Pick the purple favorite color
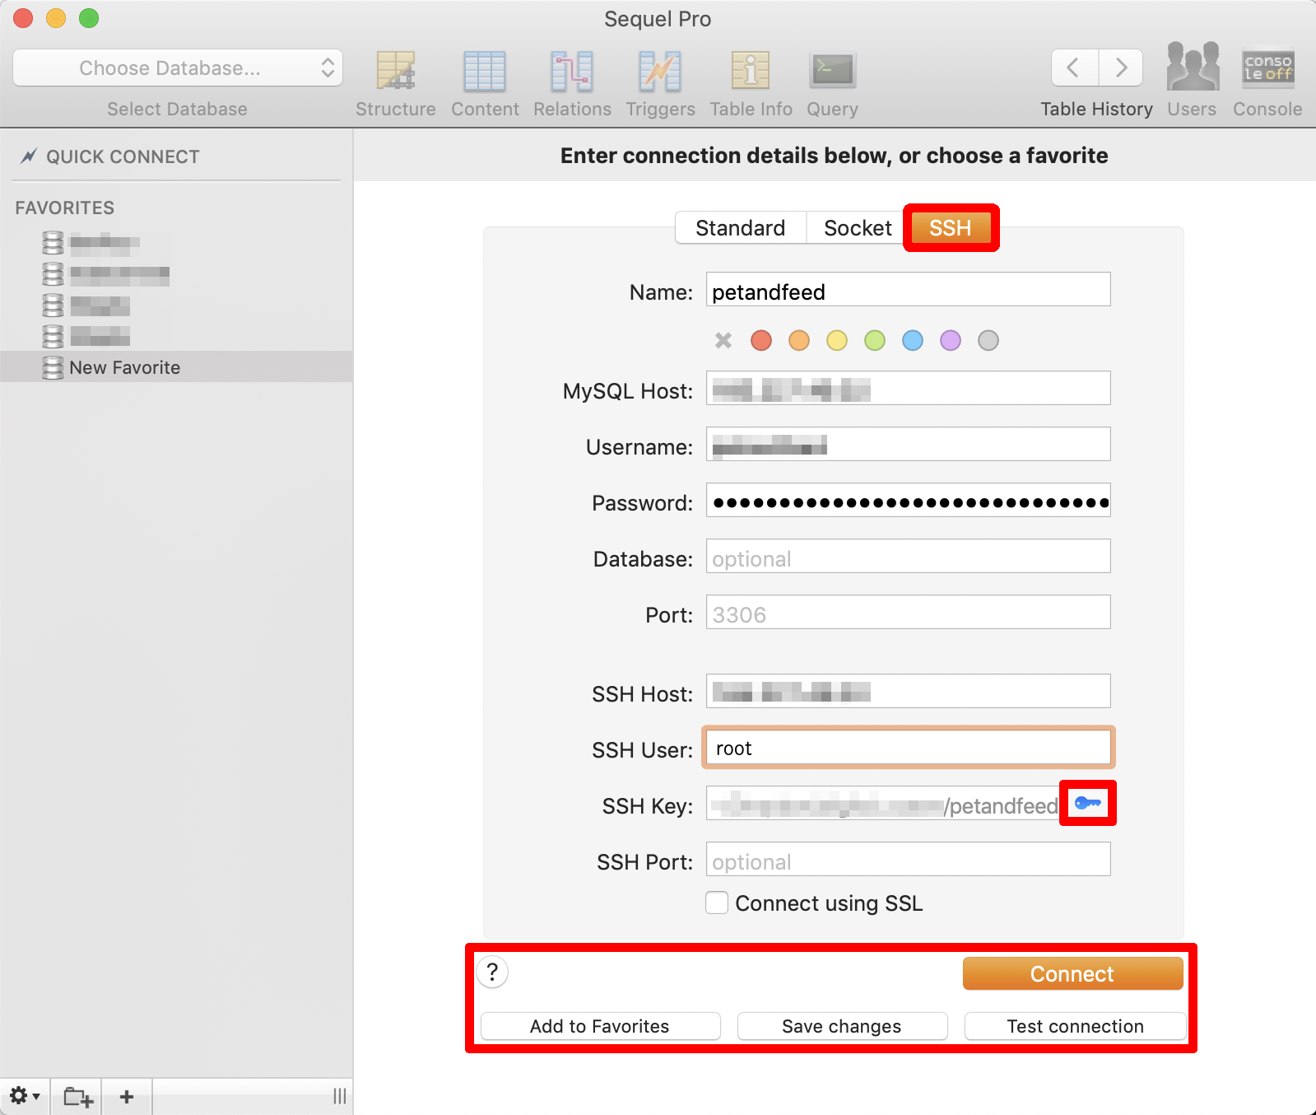 tap(951, 340)
